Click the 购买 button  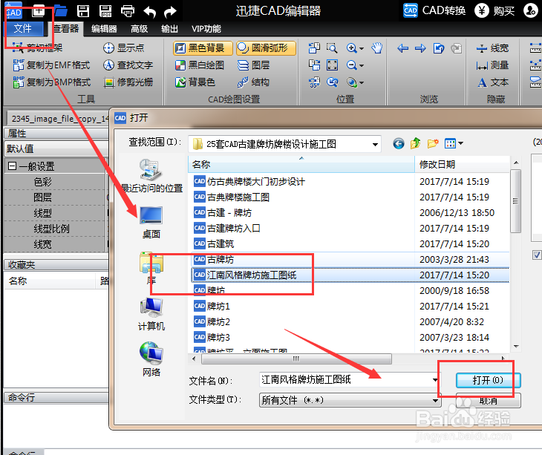click(494, 10)
